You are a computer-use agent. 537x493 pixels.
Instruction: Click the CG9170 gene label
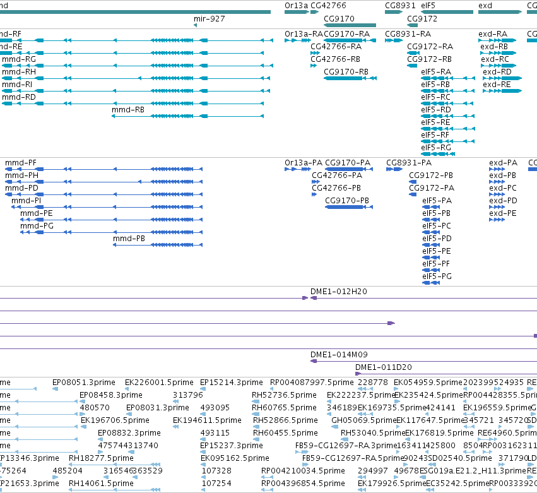point(339,19)
